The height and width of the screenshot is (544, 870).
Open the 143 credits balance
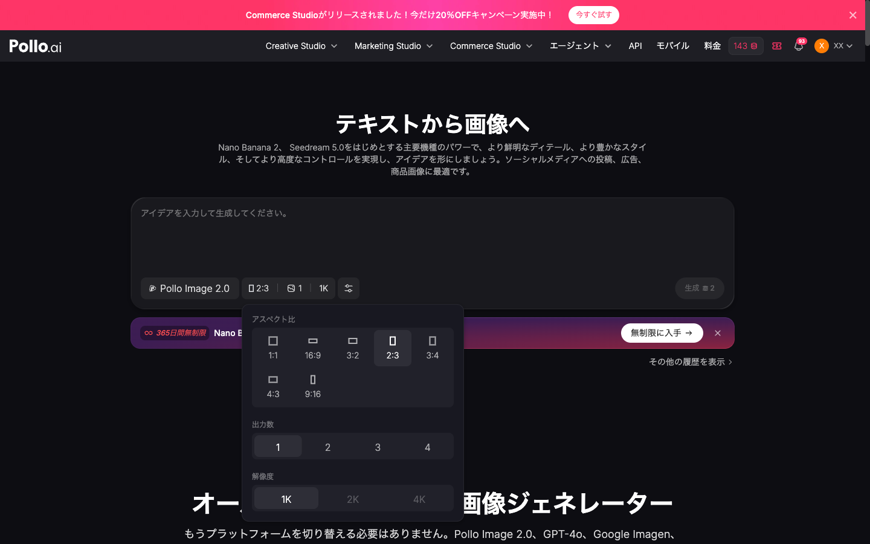click(x=746, y=46)
